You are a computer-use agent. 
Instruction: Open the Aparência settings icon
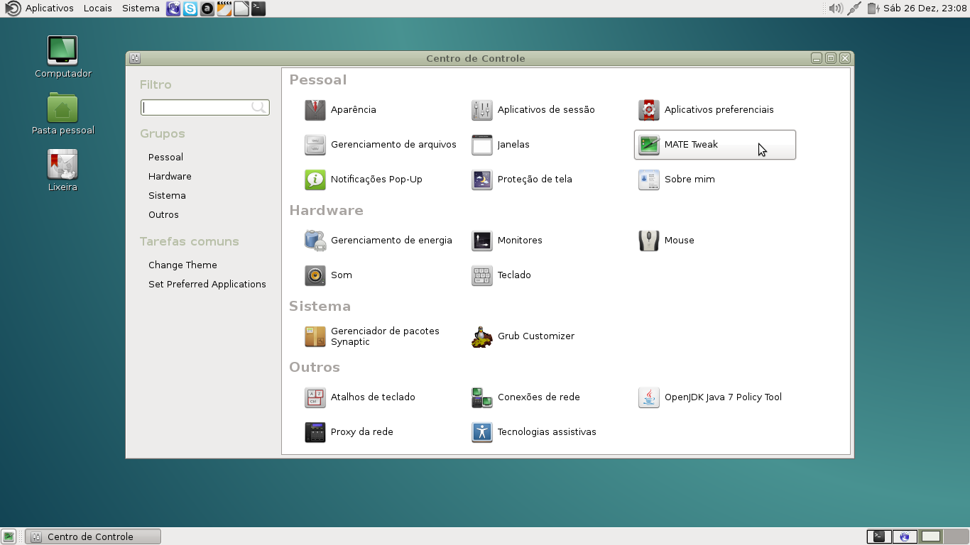pyautogui.click(x=315, y=110)
